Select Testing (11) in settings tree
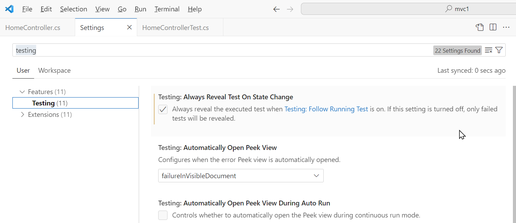This screenshot has height=223, width=516. [x=75, y=103]
